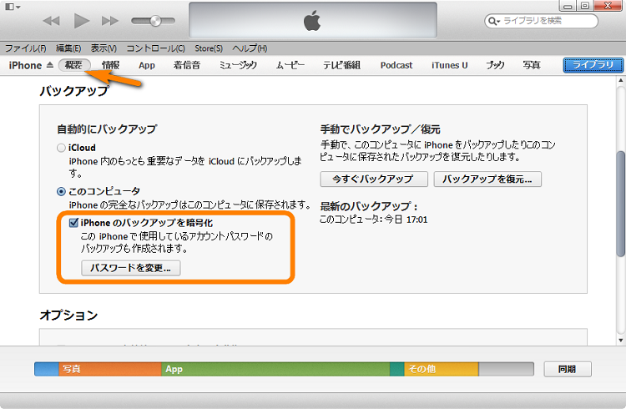Screen dimensions: 626x409
Task: Select the このコンピュータ radio button
Action: [61, 192]
